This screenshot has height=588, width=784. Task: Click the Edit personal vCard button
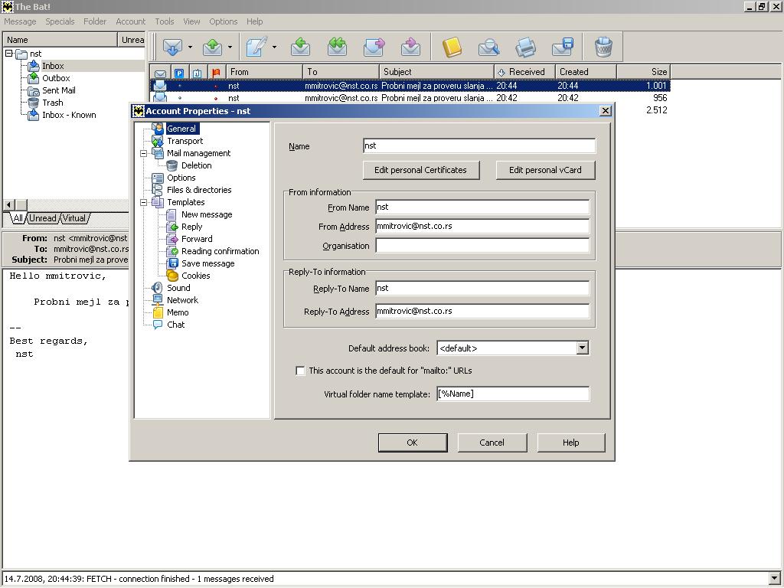point(545,170)
